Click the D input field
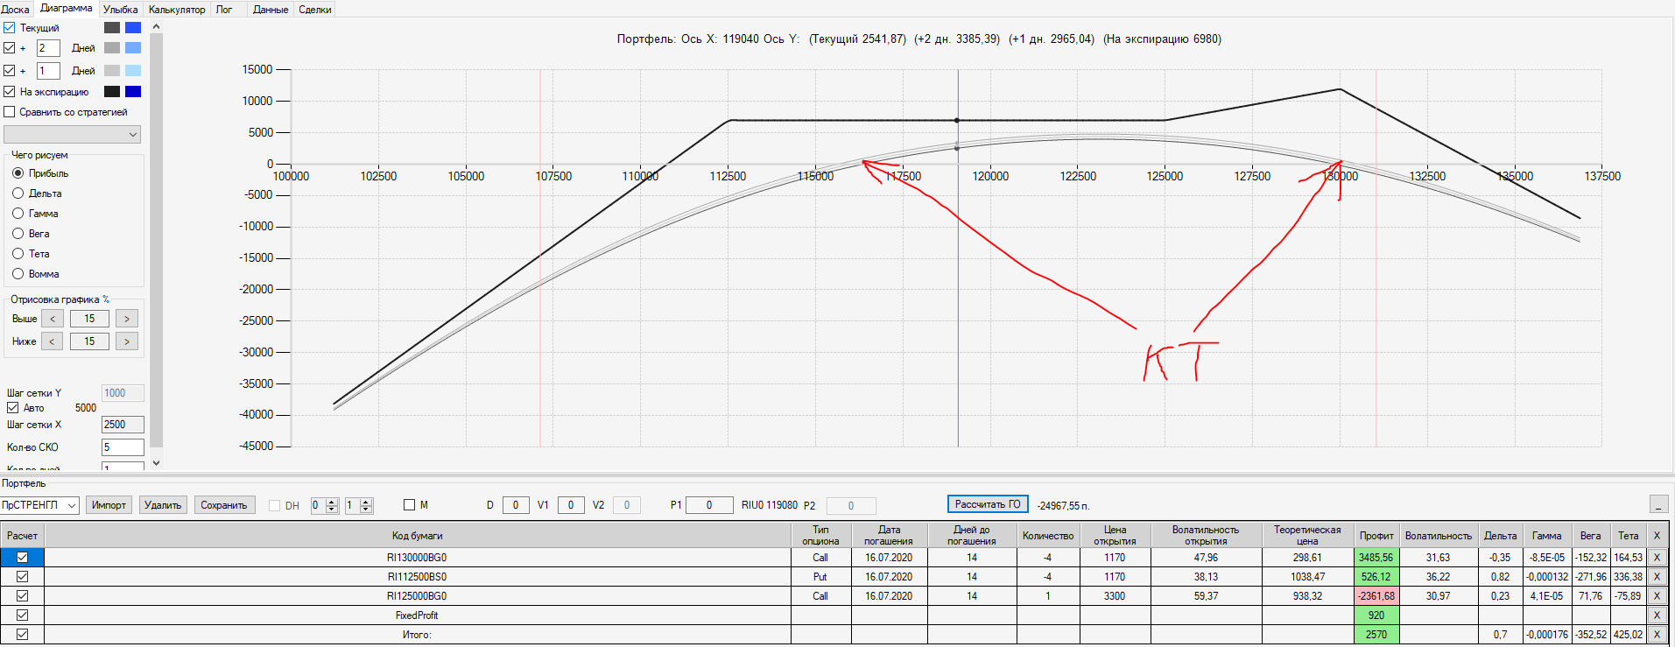1675x647 pixels. pos(516,505)
